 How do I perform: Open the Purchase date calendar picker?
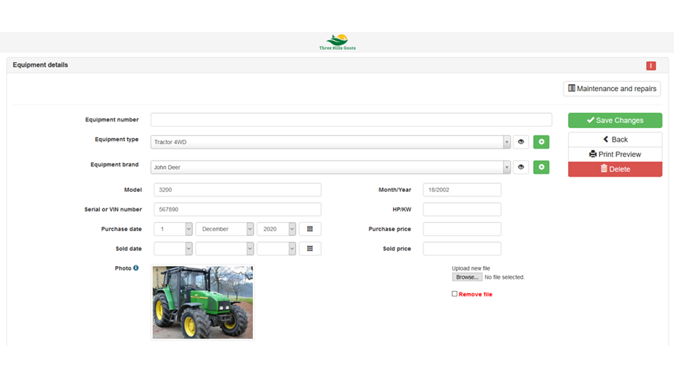[310, 229]
